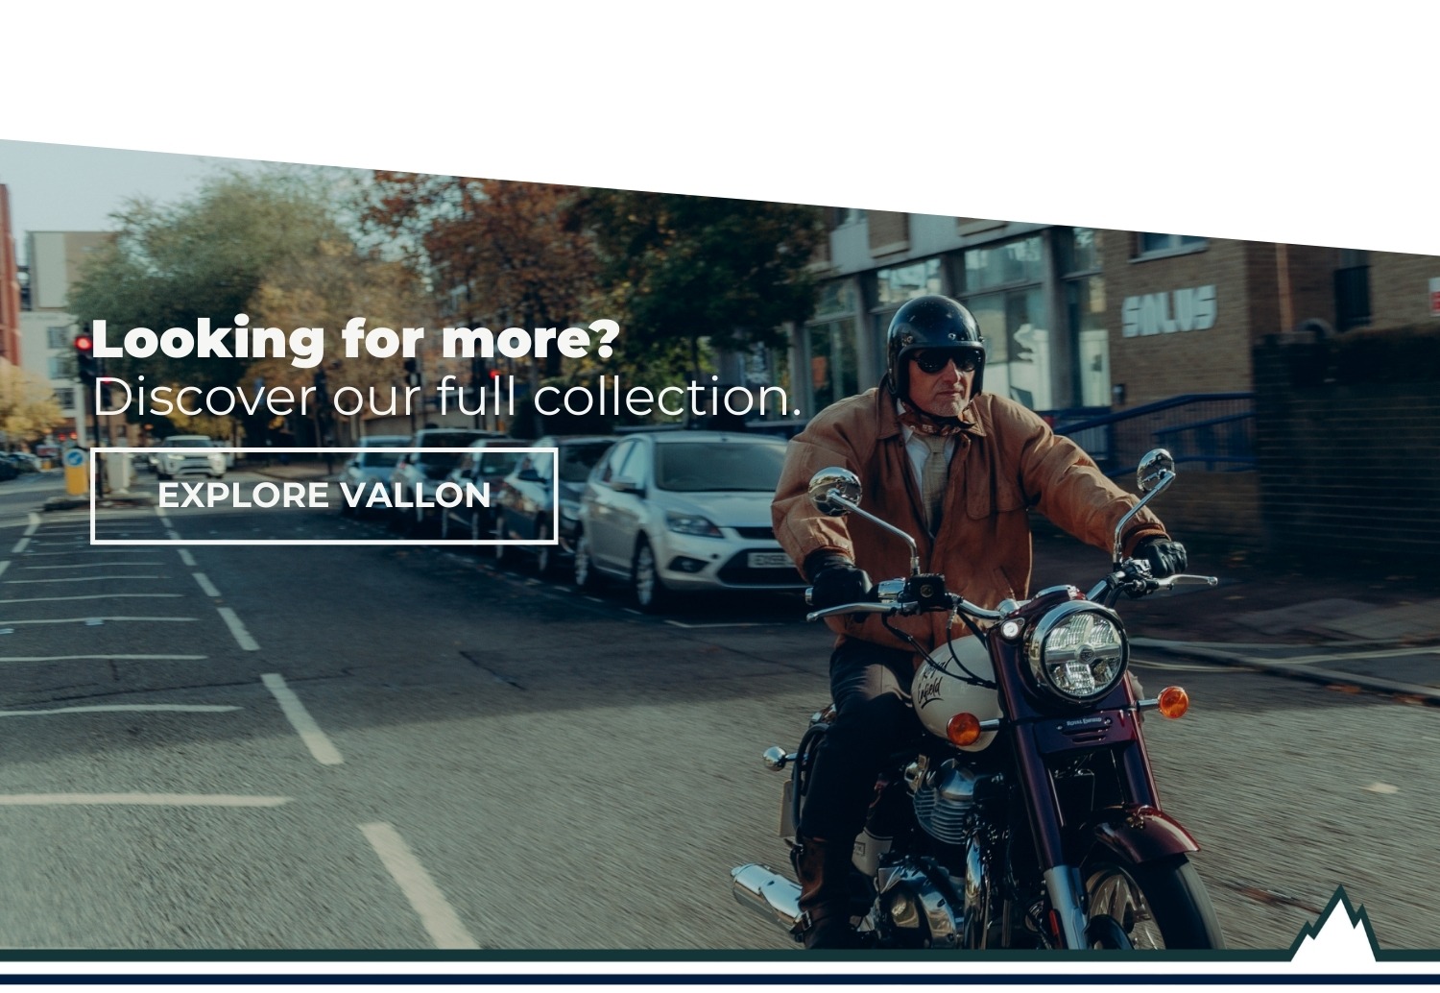Screen dimensions: 1440x993
Task: Click the SALUS sign on the building
Action: [x=1168, y=311]
